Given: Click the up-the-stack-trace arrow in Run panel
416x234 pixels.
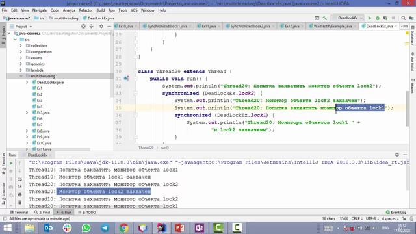Looking at the screenshot, I should (x=19, y=163).
